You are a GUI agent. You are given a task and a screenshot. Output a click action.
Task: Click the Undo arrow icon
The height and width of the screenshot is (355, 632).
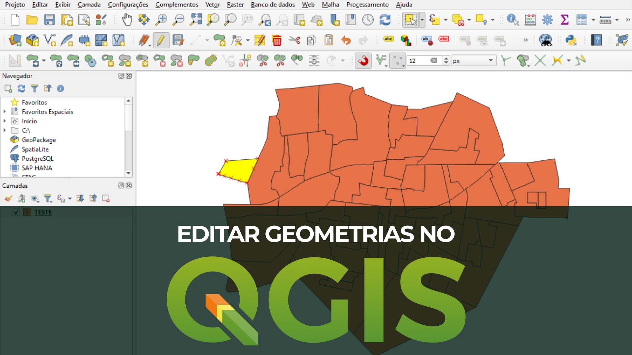(346, 40)
